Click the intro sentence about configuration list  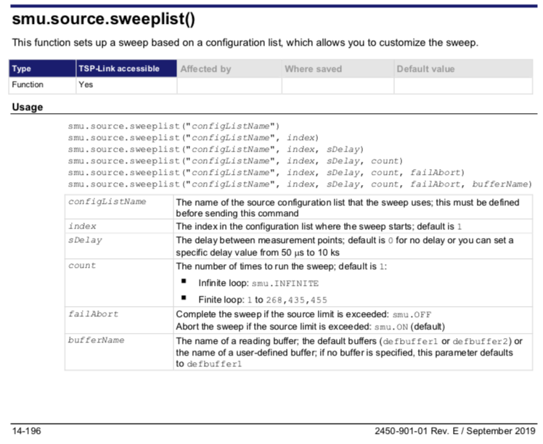tap(245, 43)
